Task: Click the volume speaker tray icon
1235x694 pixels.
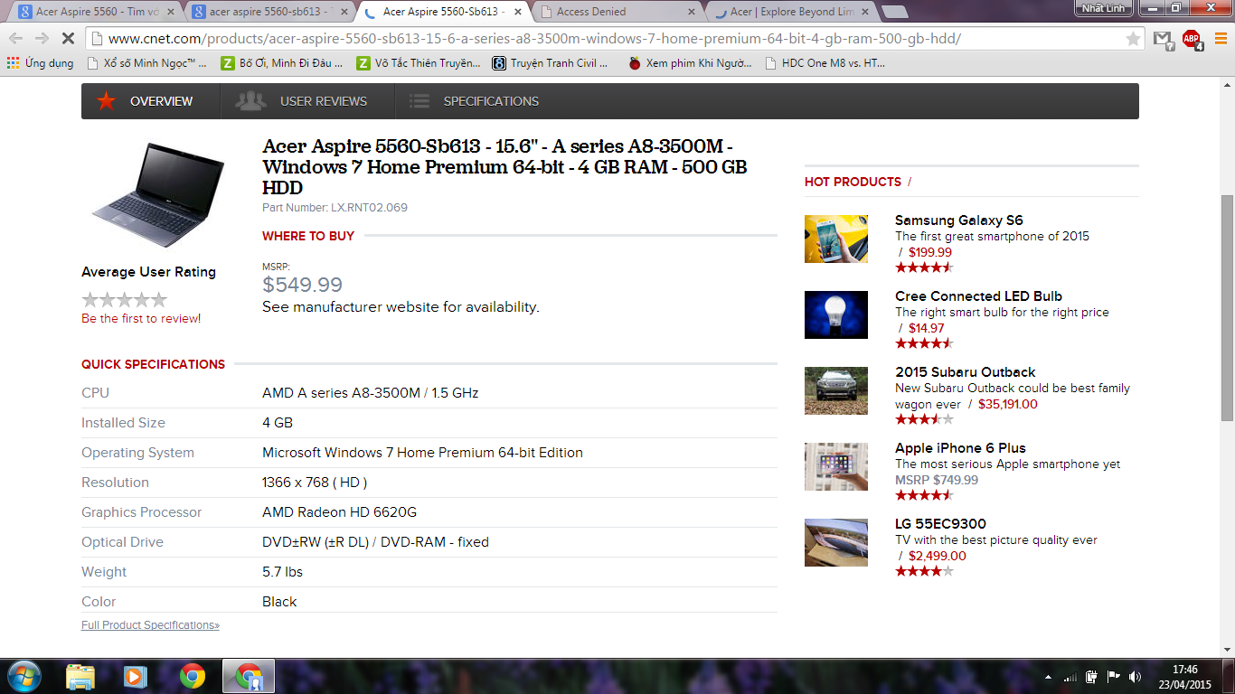Action: 1135,677
